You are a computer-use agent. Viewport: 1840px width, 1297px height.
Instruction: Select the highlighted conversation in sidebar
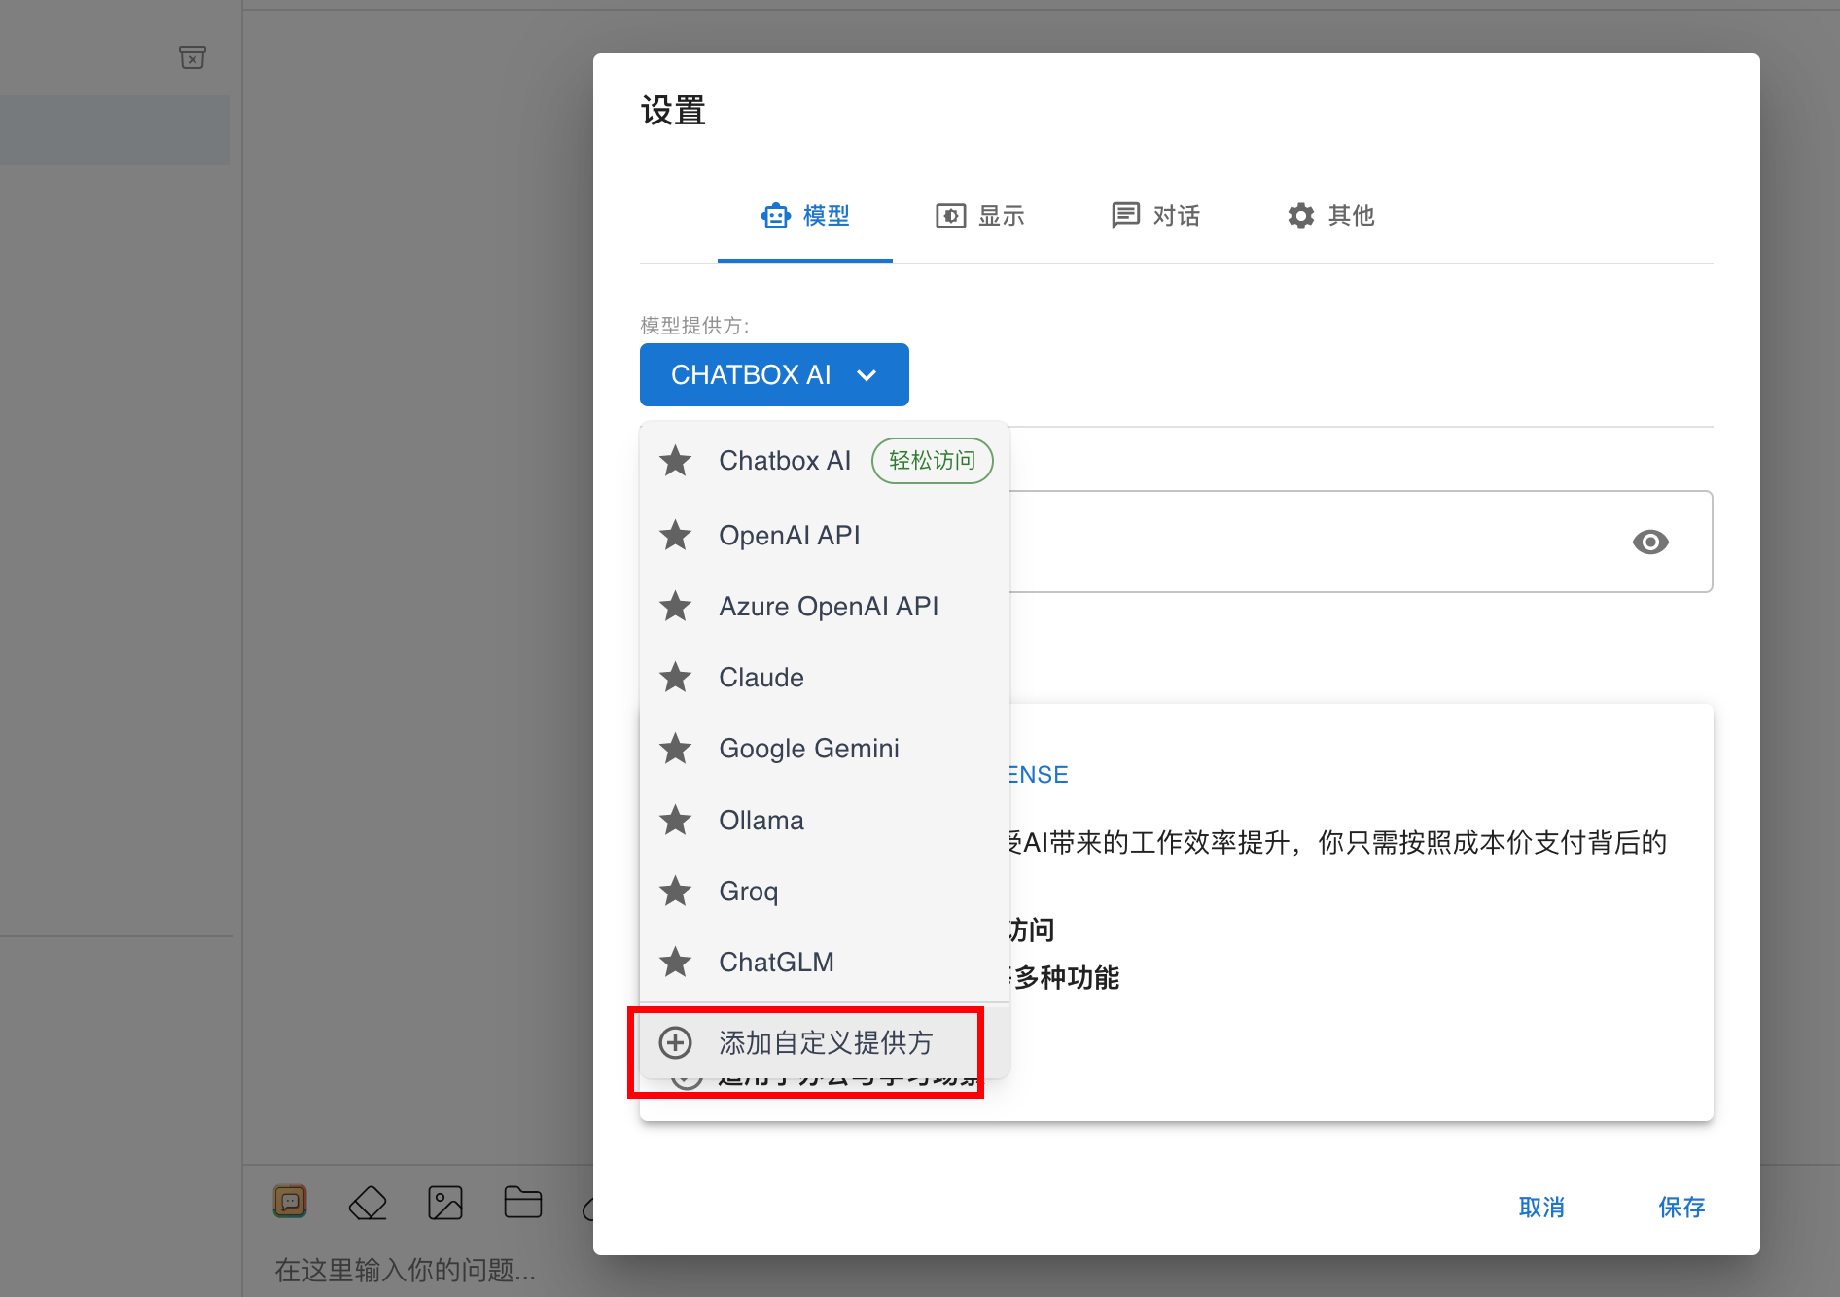tap(115, 129)
